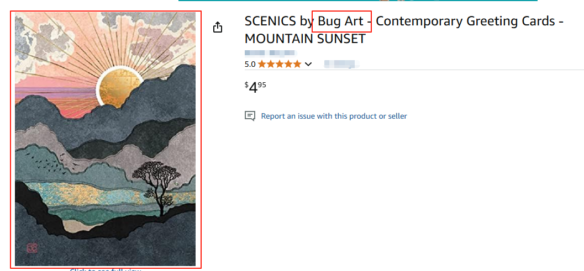Open "Report an issue with this product or seller"
584x271 pixels.
[334, 116]
